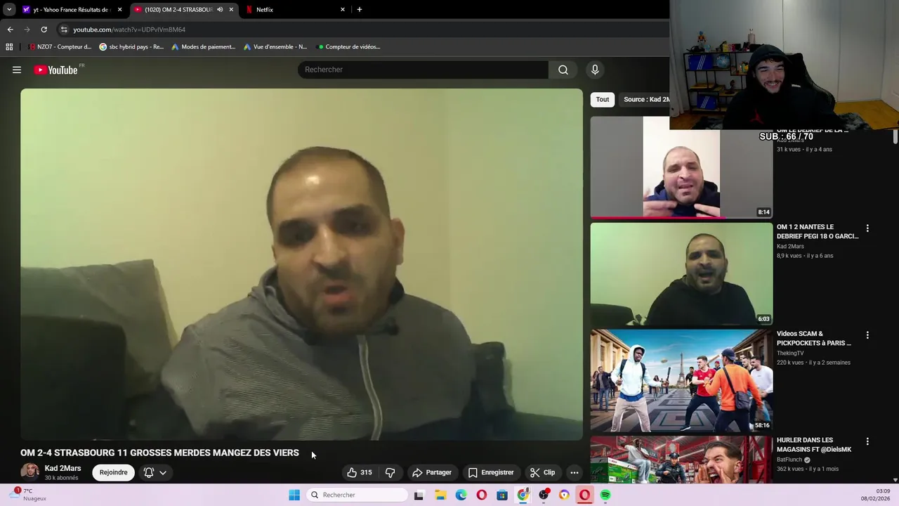Select the 'Source : Kad 2Mars' filter chip
899x506 pixels.
[x=644, y=99]
